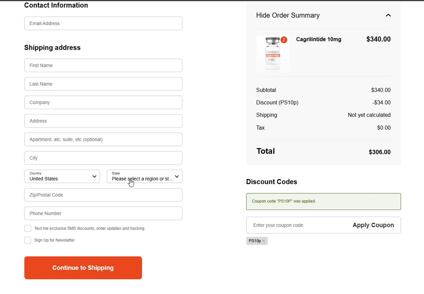Focus the First Name field
Screen dimensions: 424x294
(x=103, y=65)
